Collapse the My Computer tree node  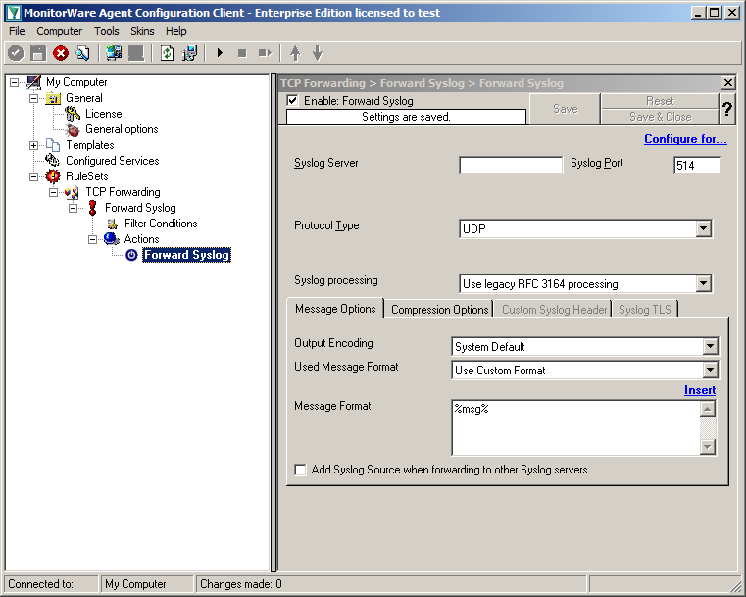pyautogui.click(x=15, y=82)
